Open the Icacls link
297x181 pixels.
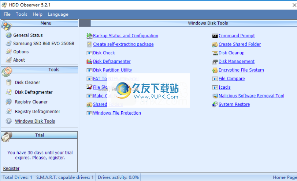point(224,87)
